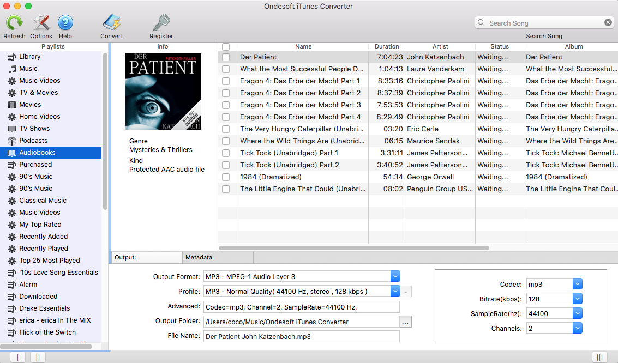
Task: Open the Profile quality dropdown
Action: point(395,291)
